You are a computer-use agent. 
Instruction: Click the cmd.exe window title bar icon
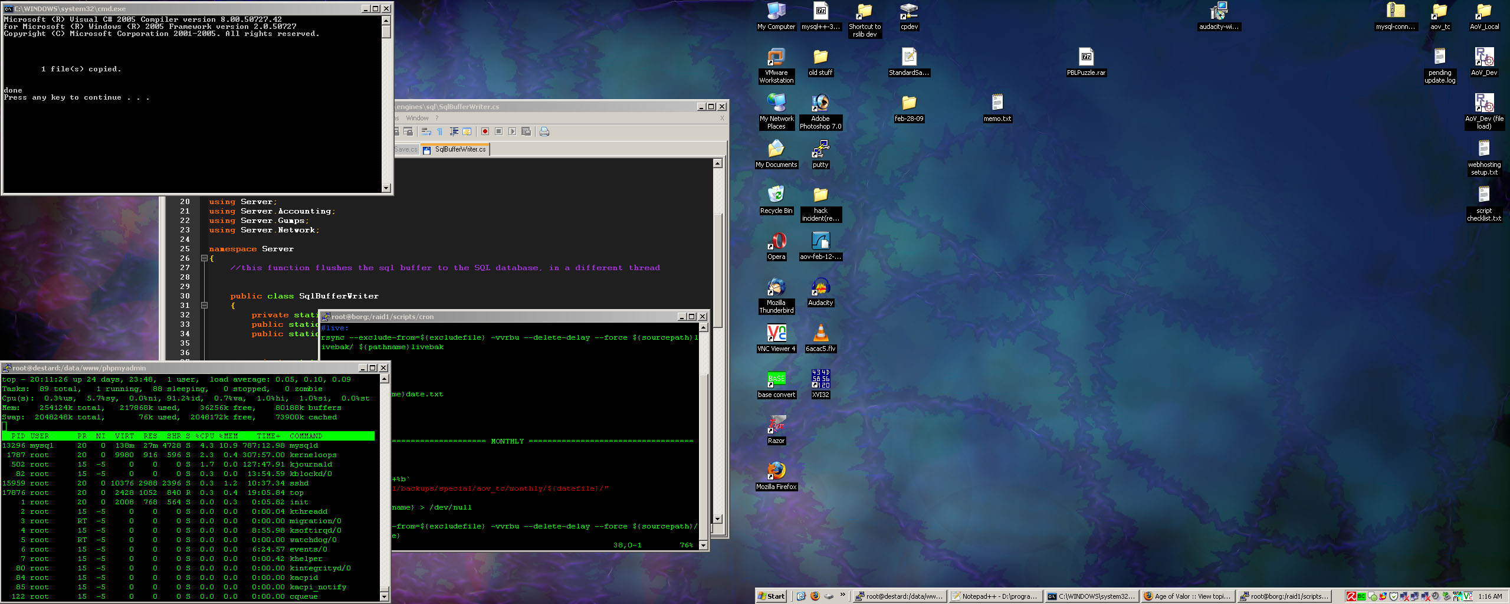[8, 9]
